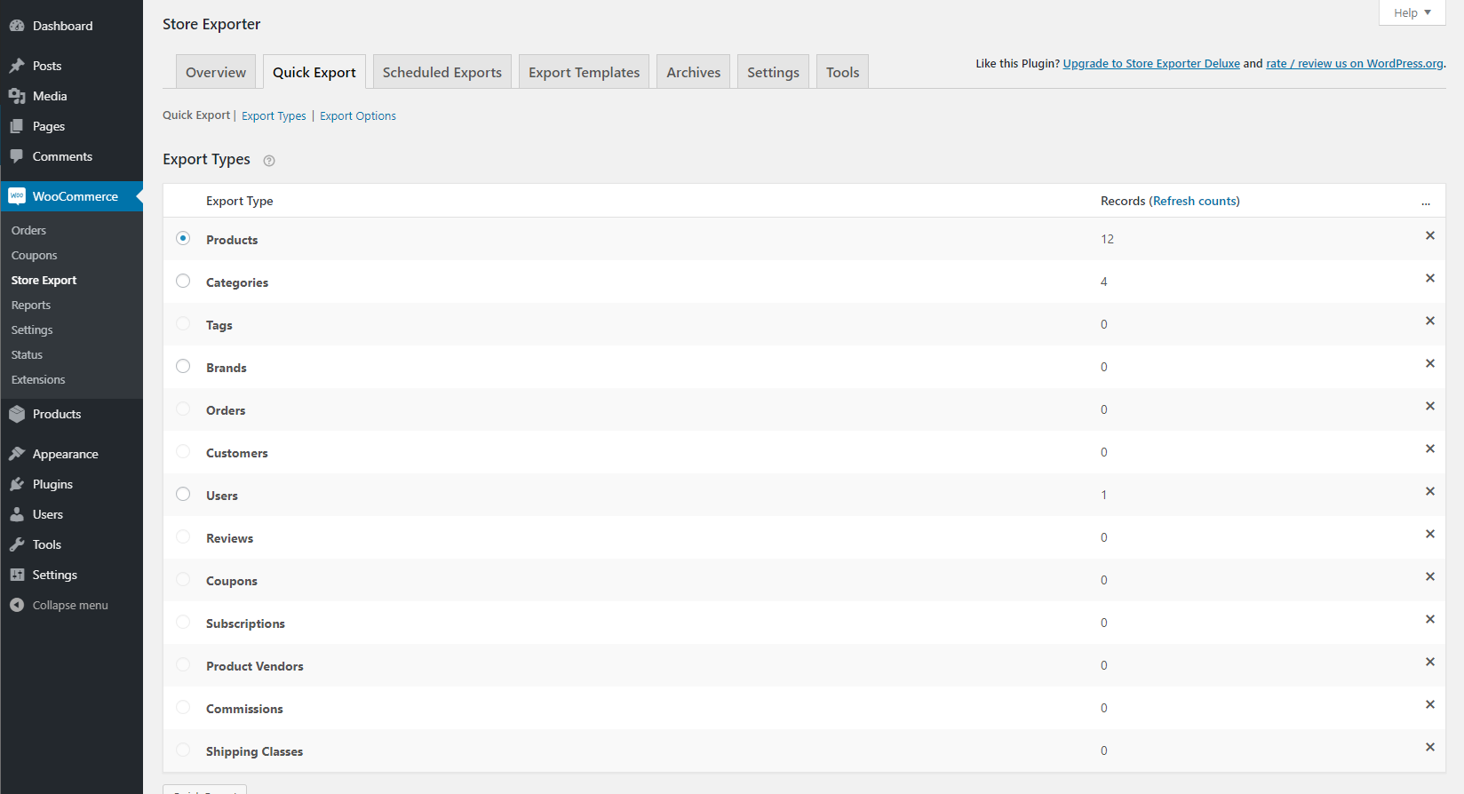Viewport: 1464px width, 794px height.
Task: Select the Brands export type radio
Action: [x=183, y=366]
